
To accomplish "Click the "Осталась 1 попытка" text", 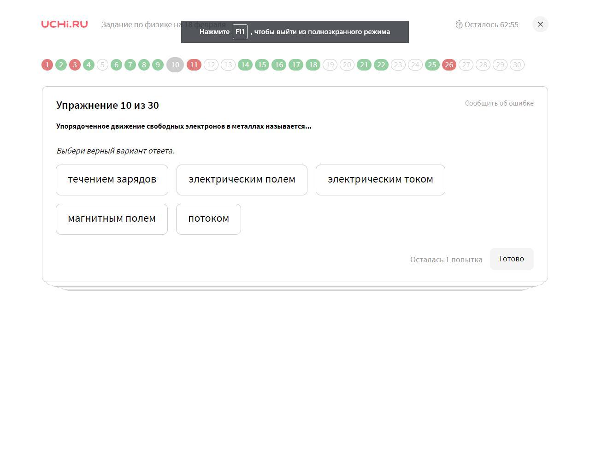I will click(446, 260).
